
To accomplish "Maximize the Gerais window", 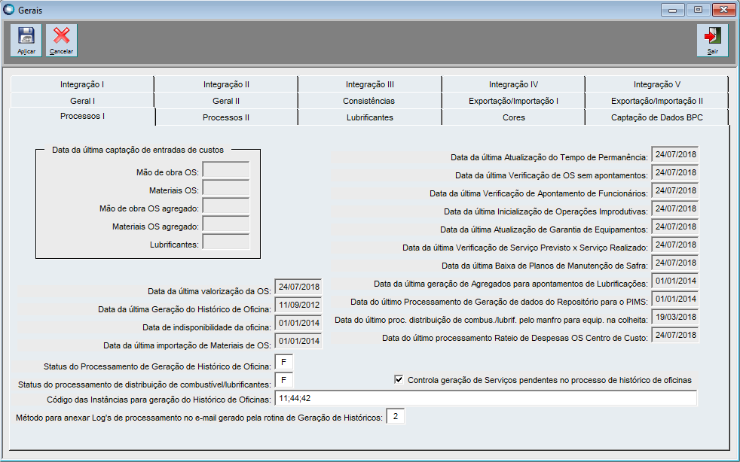I will click(698, 10).
